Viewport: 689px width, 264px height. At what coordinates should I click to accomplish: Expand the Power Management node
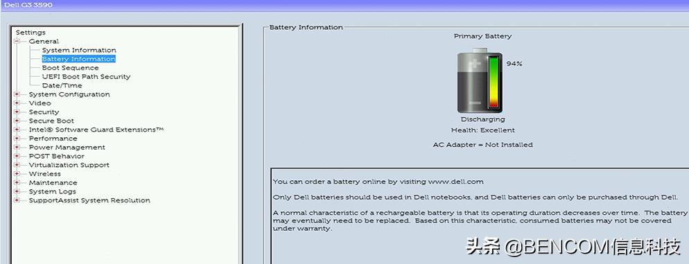[17, 147]
